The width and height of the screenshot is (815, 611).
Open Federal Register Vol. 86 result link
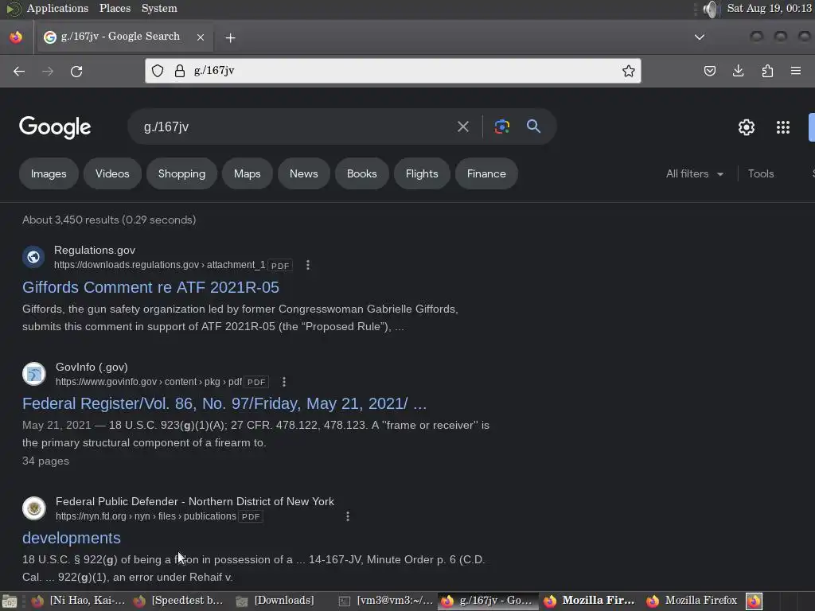tap(224, 403)
